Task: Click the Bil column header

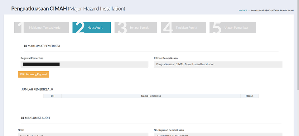Action: click(53, 96)
